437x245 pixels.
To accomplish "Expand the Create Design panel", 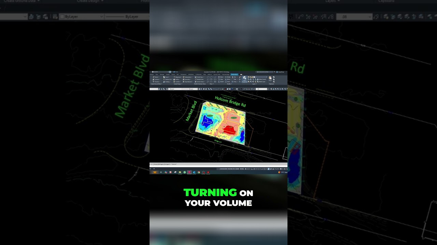I will 178,84.
